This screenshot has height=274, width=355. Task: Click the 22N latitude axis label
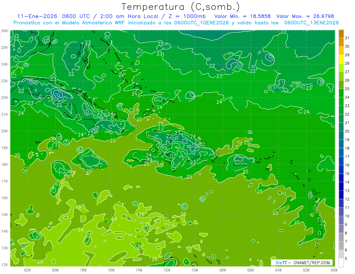click(4, 98)
